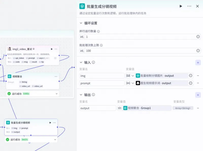Viewport: 203px width, 151px height.
Task: Click the 图生视频提示词 icon in prompt variable value
Action: [x=138, y=83]
